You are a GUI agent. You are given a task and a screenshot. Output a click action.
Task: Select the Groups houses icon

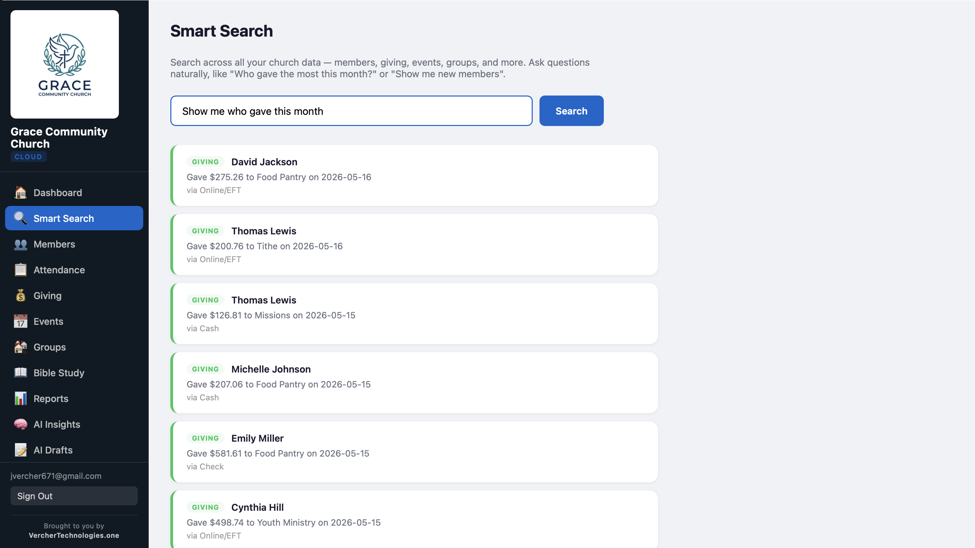pos(20,347)
